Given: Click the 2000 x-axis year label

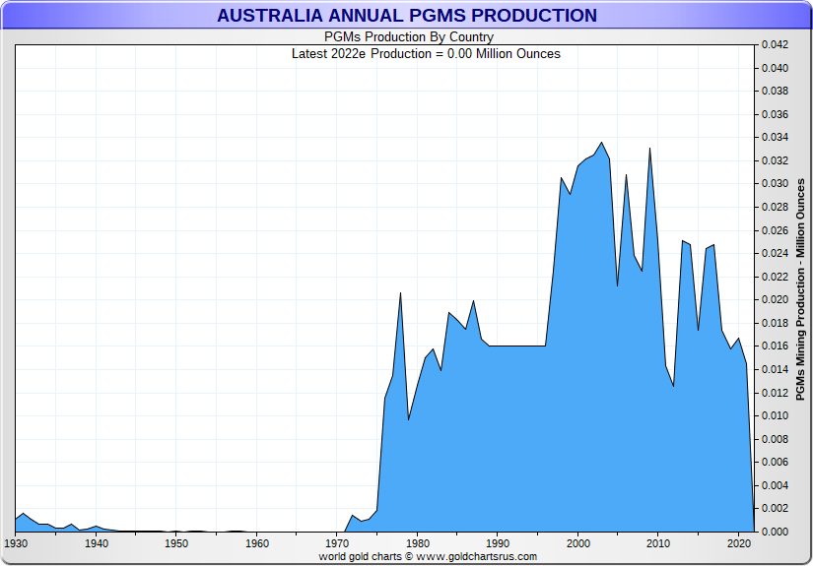Looking at the screenshot, I should tap(577, 543).
